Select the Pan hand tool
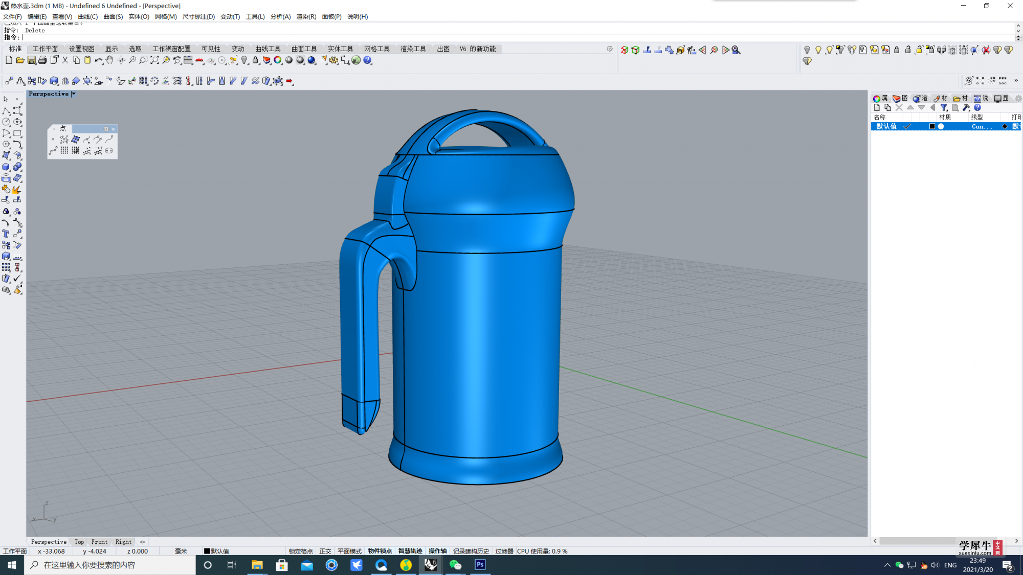Viewport: 1023px width, 575px height. pyautogui.click(x=109, y=60)
